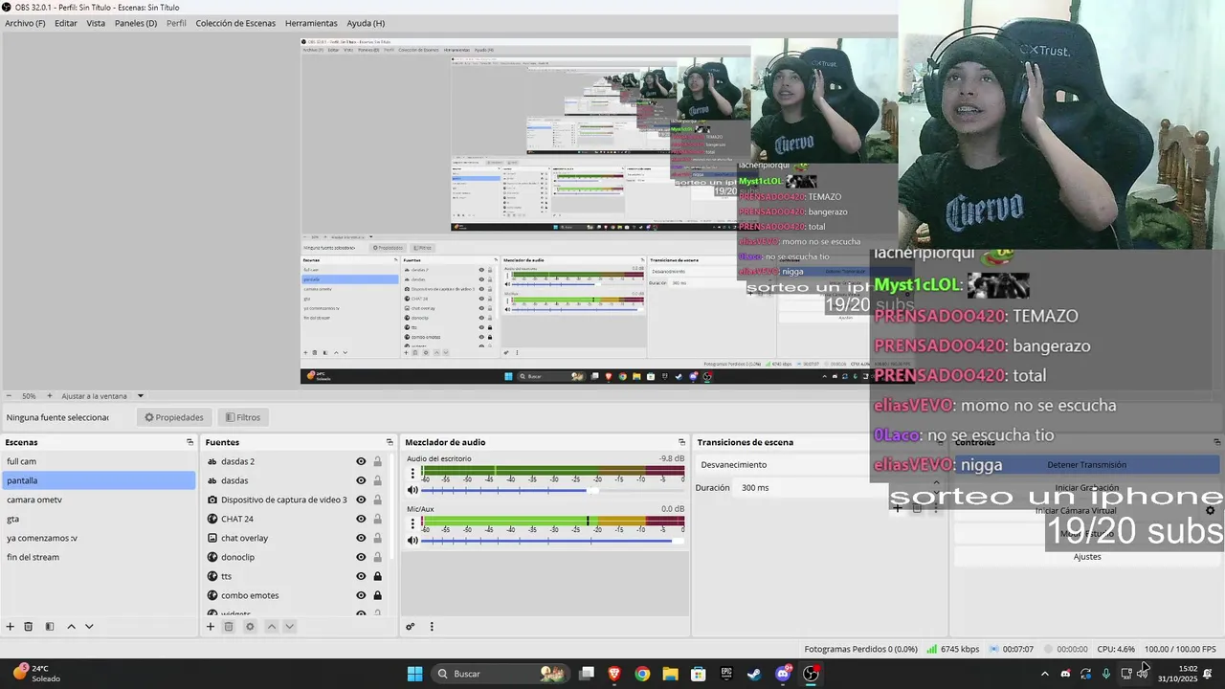Move the source up in Fuentes

click(x=271, y=627)
